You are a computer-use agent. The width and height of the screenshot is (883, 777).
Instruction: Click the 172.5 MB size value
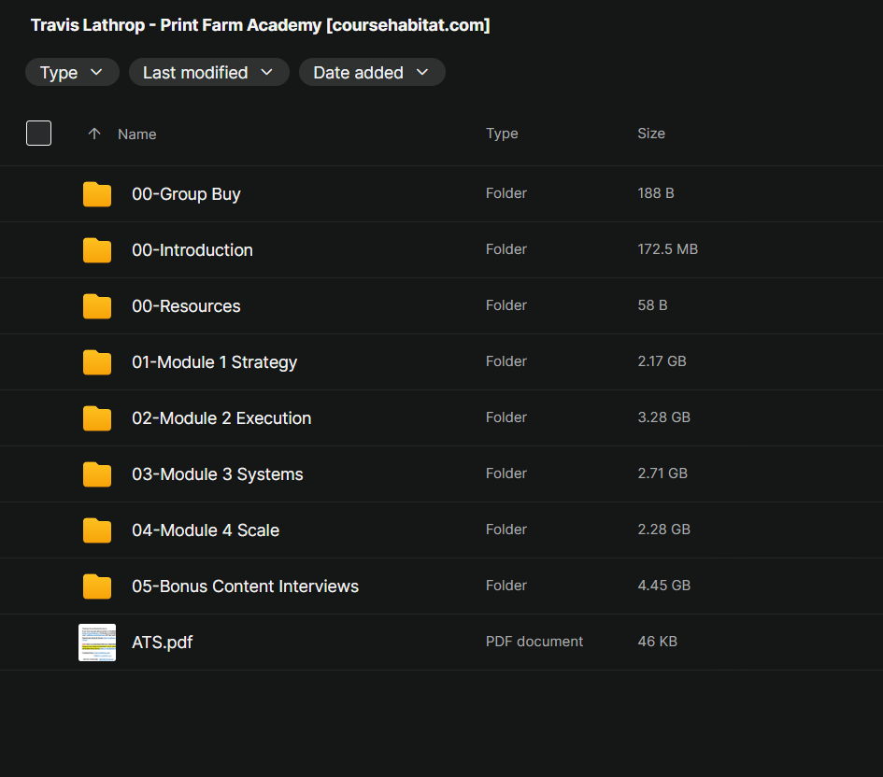[x=668, y=249]
